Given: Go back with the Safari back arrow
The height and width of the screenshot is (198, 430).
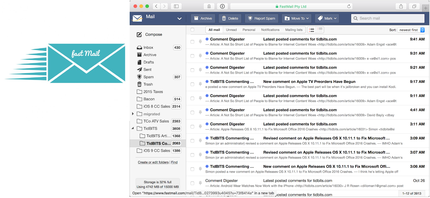Looking at the screenshot, I should tap(156, 6).
